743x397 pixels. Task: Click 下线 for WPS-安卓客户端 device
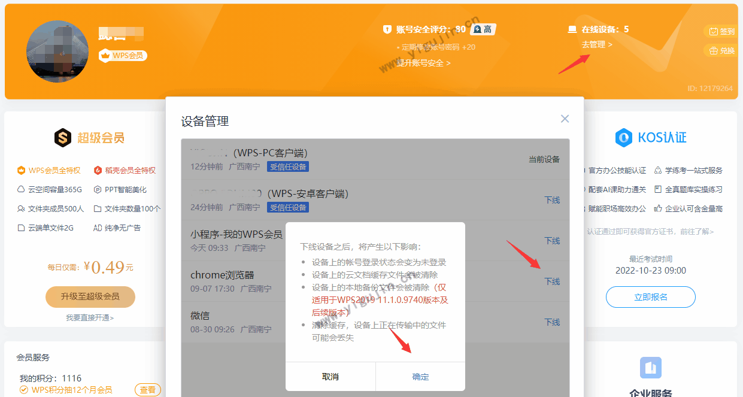552,200
